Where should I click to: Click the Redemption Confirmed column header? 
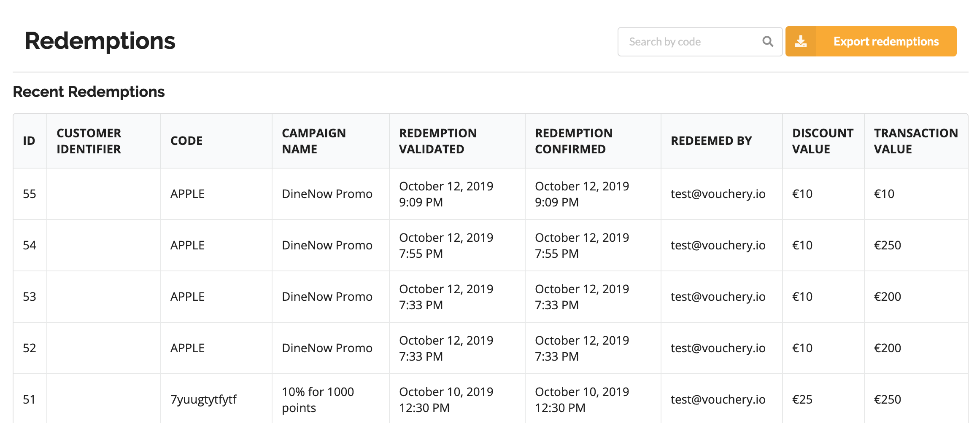[x=574, y=141]
